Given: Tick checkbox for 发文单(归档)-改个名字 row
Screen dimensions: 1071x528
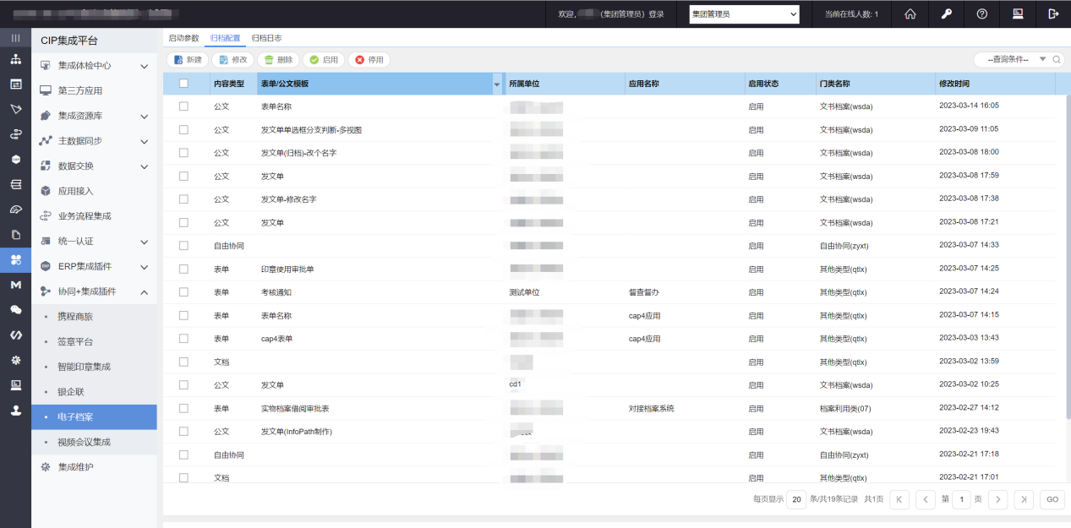Looking at the screenshot, I should pos(183,153).
